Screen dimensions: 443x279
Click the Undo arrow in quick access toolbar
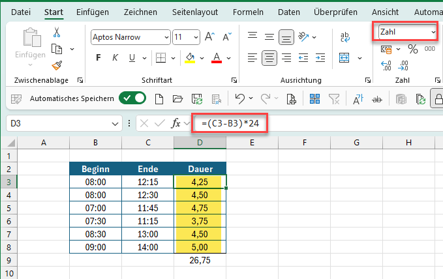240,99
